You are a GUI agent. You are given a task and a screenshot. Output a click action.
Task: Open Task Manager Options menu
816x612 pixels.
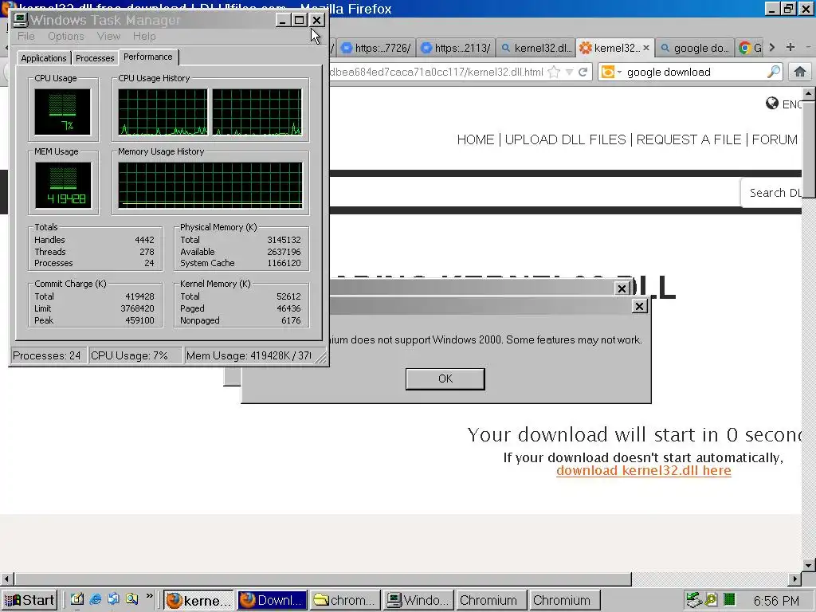click(66, 36)
